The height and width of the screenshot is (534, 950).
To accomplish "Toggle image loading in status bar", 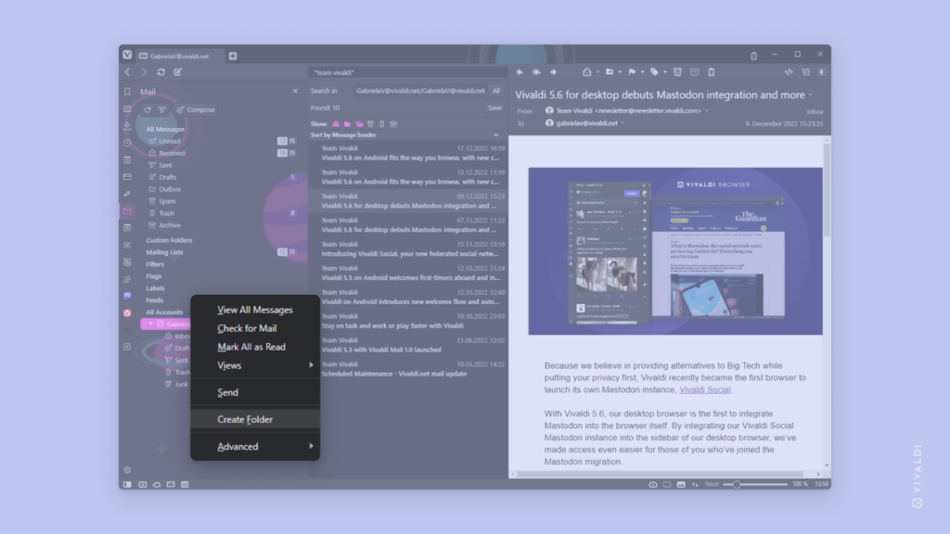I will click(681, 484).
